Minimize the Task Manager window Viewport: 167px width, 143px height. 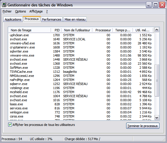[x=149, y=5]
